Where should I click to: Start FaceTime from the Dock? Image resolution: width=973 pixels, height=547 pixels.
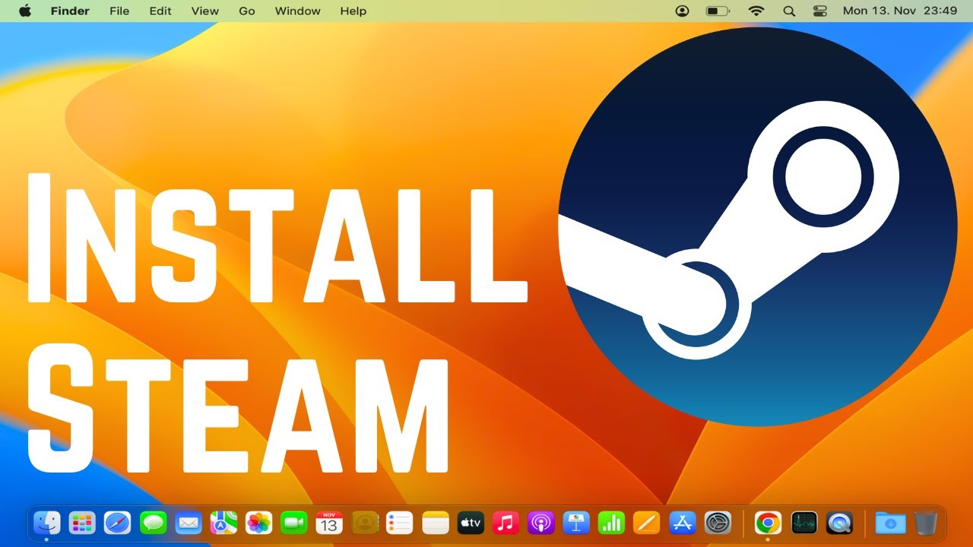(x=293, y=523)
